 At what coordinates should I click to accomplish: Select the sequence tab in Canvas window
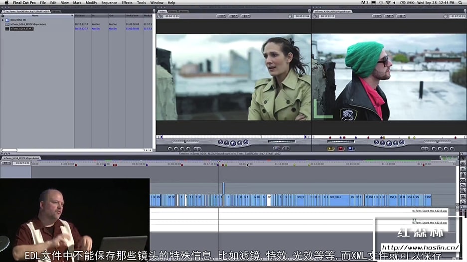point(332,11)
